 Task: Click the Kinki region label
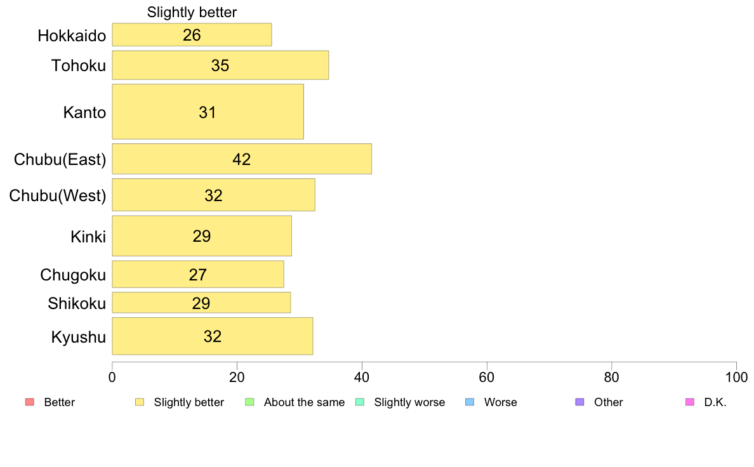coord(88,237)
